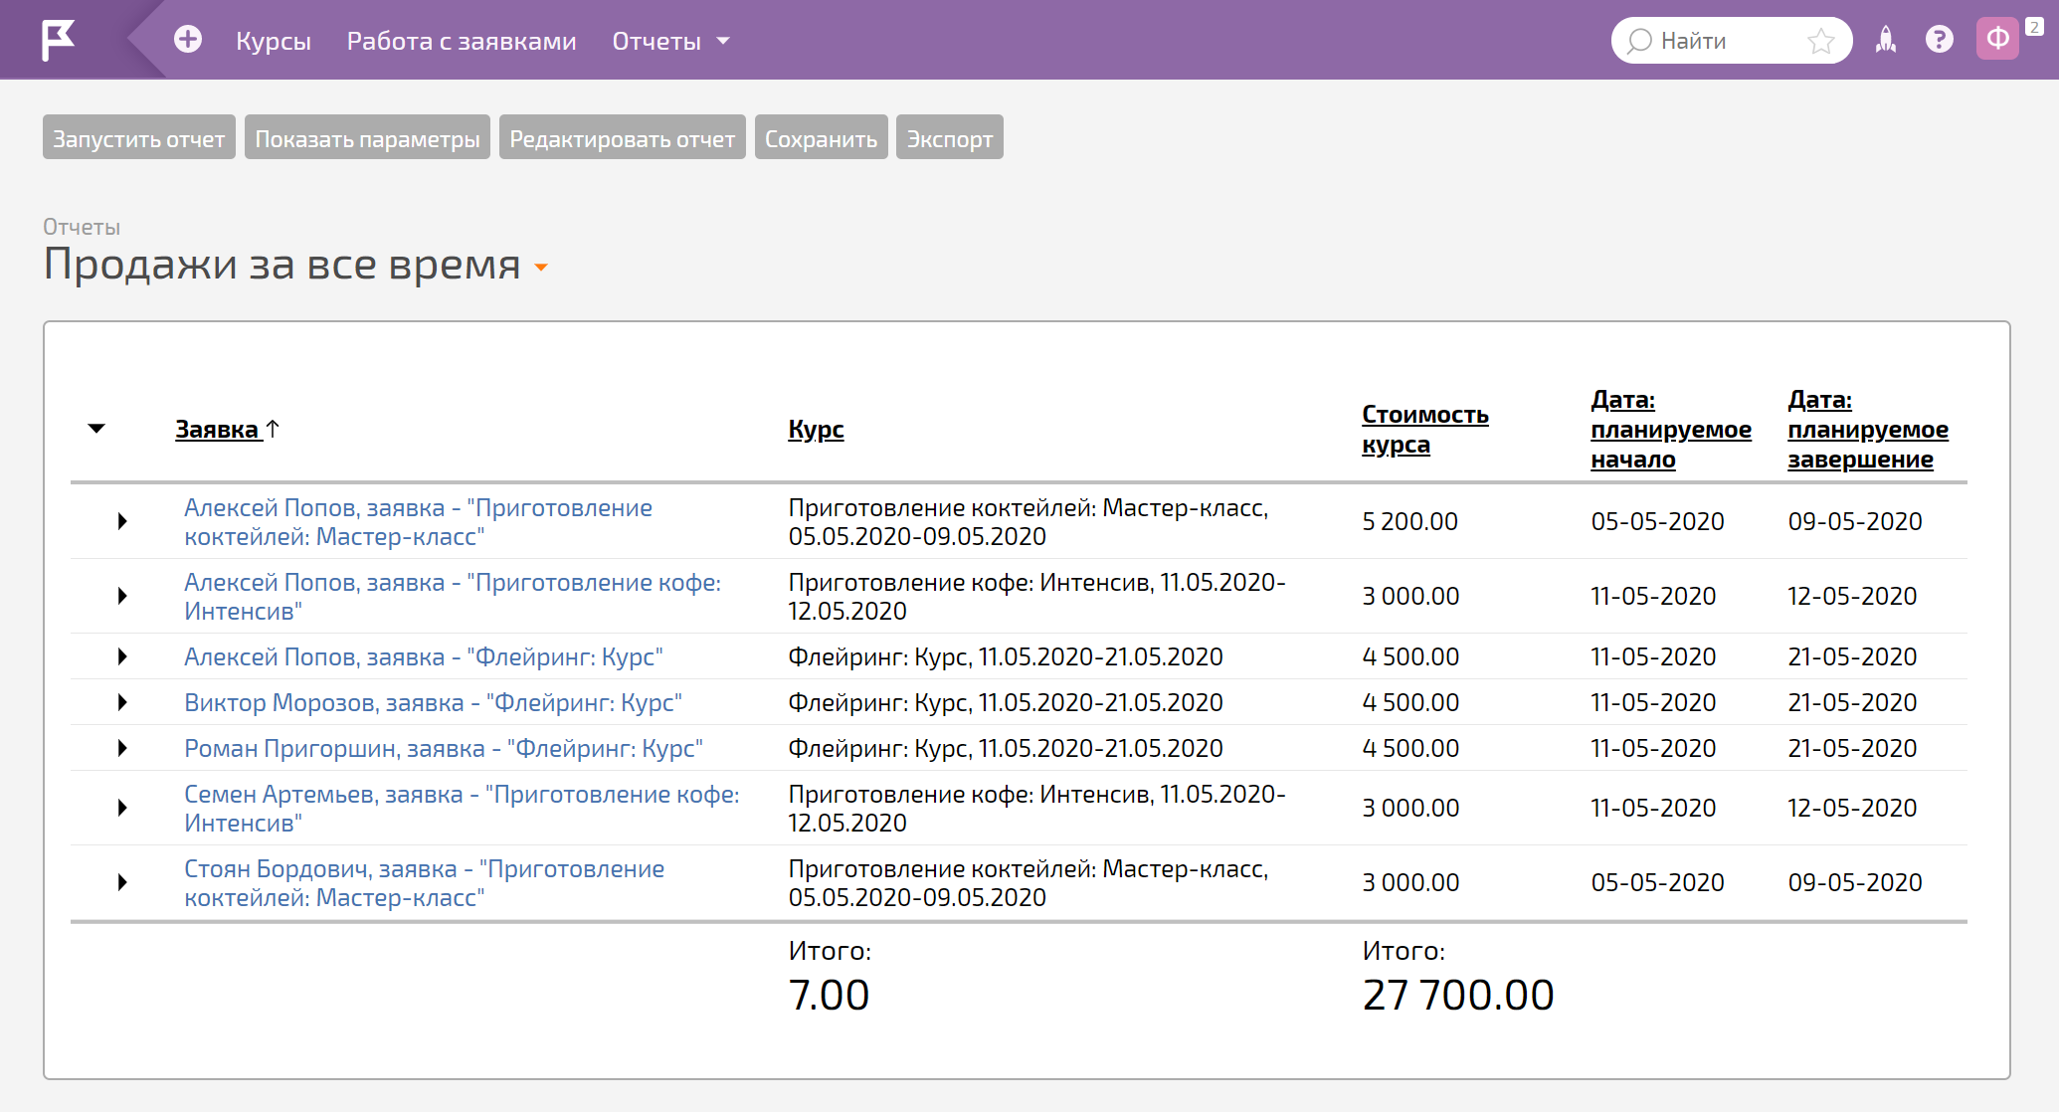The height and width of the screenshot is (1112, 2059).
Task: Open dropdown next to Продажи за все время
Action: tap(541, 268)
